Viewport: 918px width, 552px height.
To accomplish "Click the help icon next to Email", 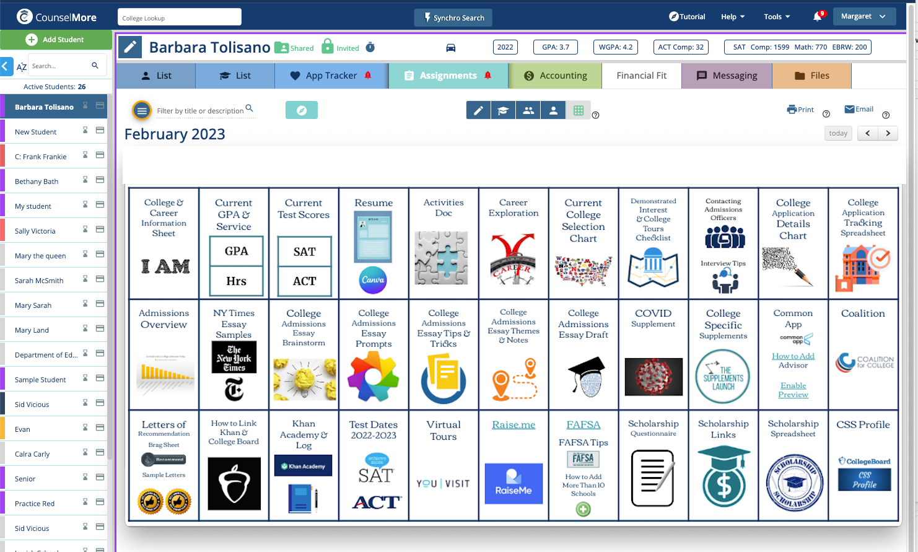I will click(x=886, y=115).
